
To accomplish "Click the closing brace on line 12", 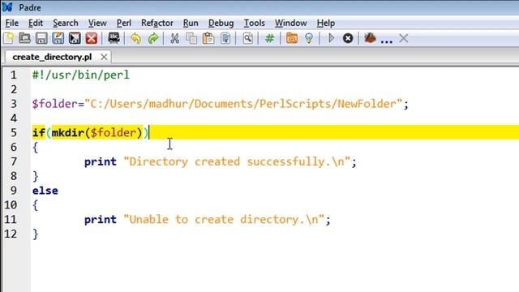I will 36,234.
